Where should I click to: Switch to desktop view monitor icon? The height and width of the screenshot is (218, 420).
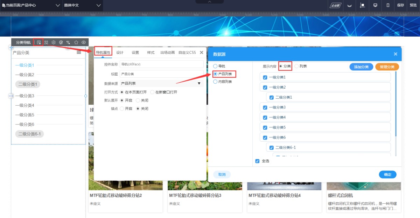coord(375,5)
